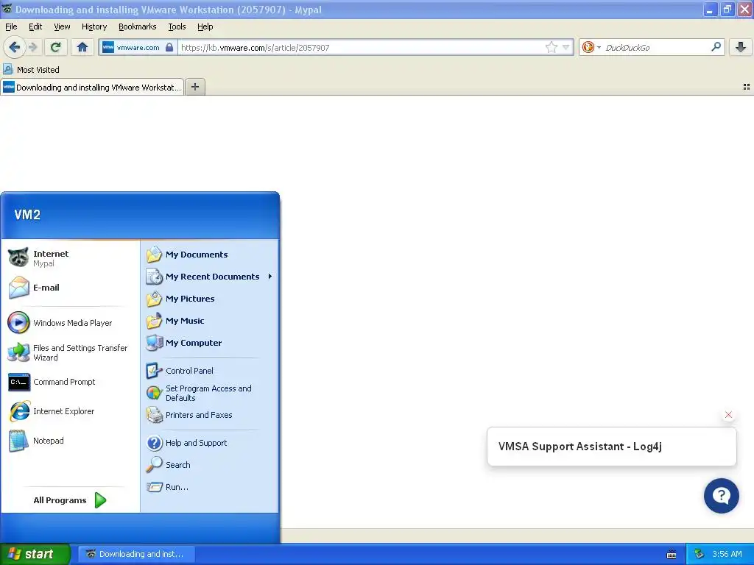Open Set Program Access and Defaults
Viewport: 754px width, 565px height.
(209, 393)
